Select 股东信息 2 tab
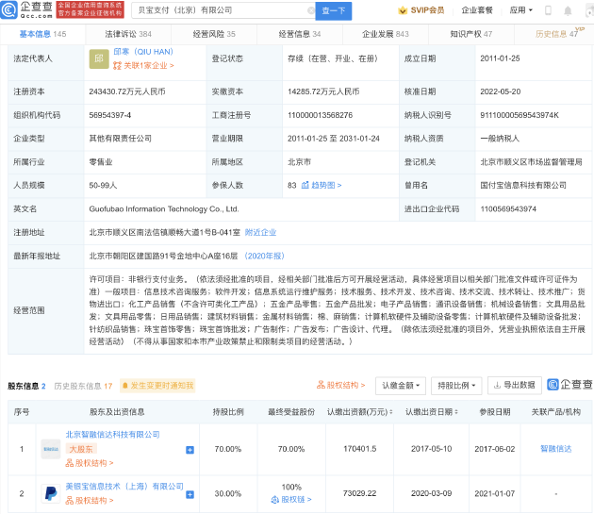 [26, 386]
